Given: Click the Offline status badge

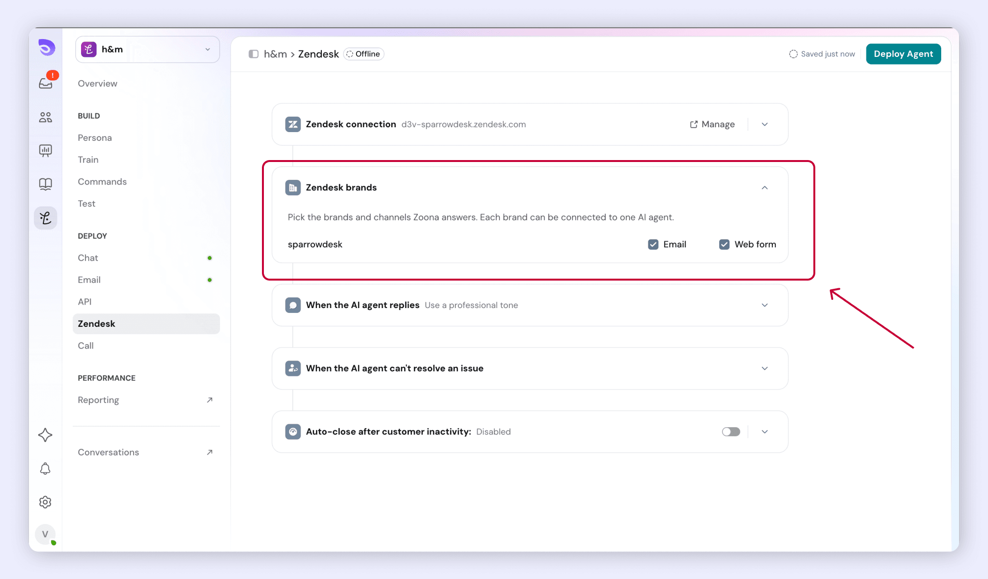Looking at the screenshot, I should [364, 54].
